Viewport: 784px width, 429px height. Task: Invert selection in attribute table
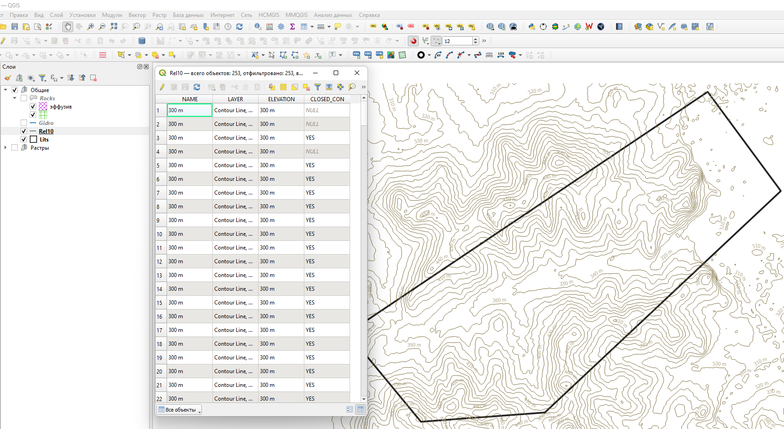(295, 87)
